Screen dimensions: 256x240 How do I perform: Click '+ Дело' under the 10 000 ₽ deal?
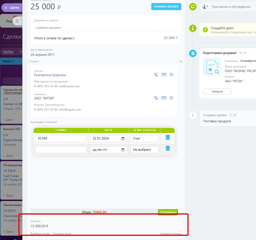coord(8,232)
